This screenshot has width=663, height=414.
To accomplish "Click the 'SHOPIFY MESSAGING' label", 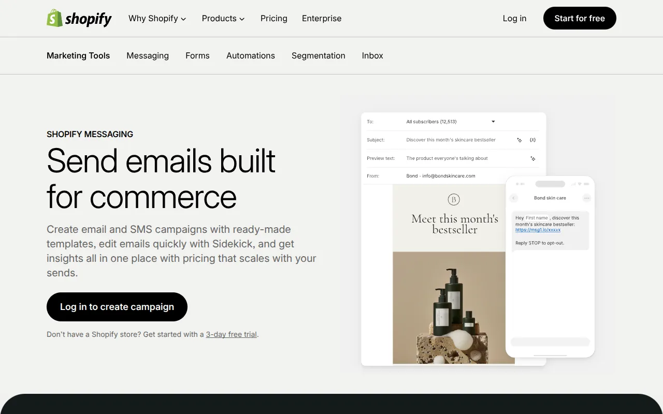I will [90, 134].
